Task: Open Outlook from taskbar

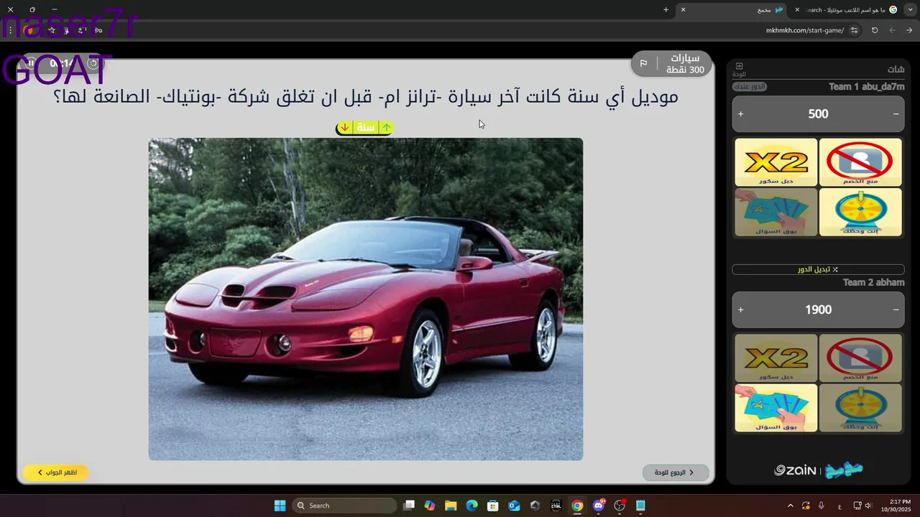Action: (x=514, y=506)
